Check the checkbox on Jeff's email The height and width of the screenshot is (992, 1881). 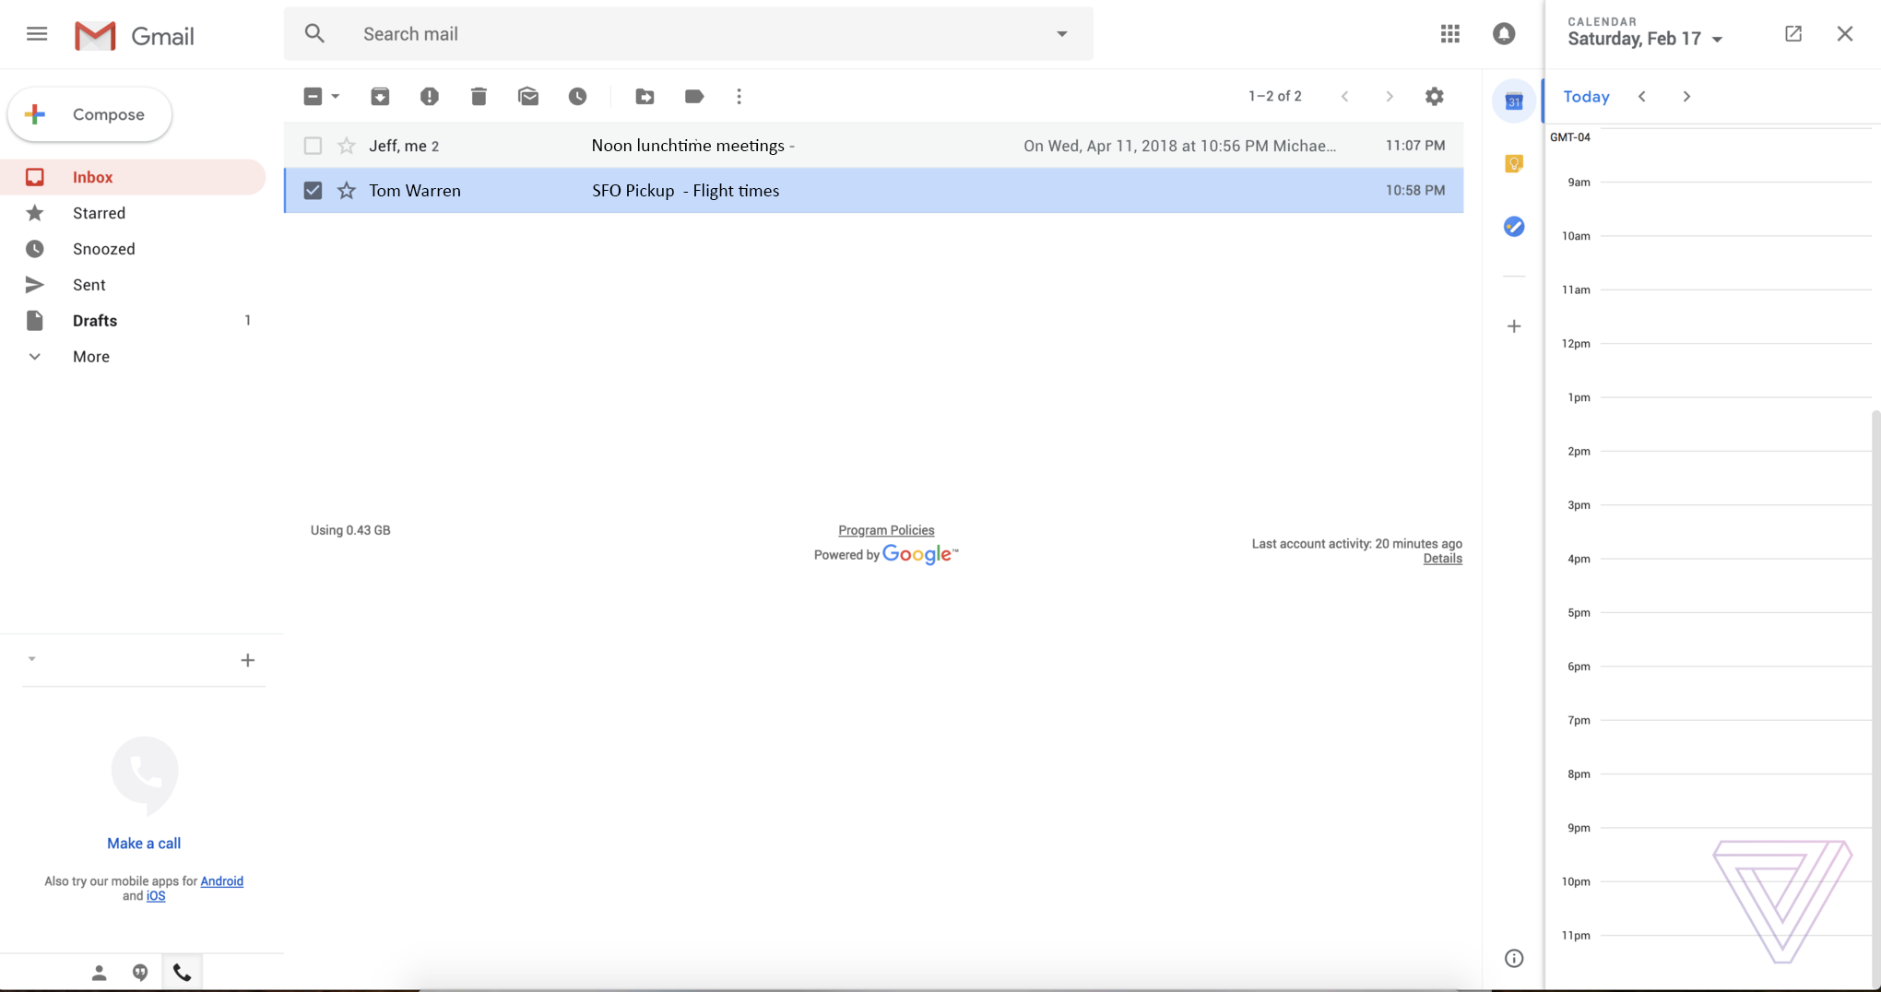point(313,145)
